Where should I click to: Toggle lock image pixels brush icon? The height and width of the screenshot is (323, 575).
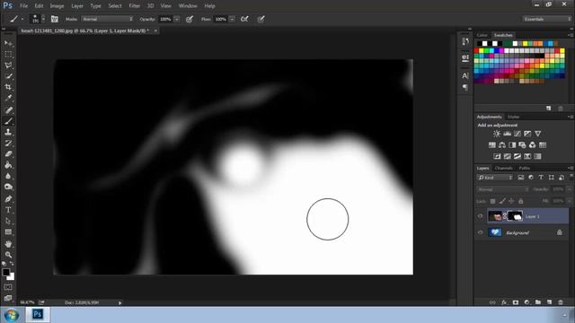(x=502, y=201)
